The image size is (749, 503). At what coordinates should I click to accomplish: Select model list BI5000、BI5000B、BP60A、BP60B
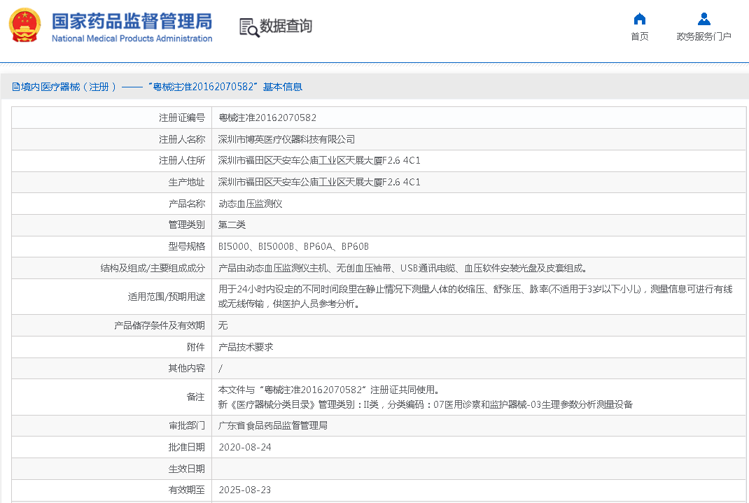(x=293, y=246)
